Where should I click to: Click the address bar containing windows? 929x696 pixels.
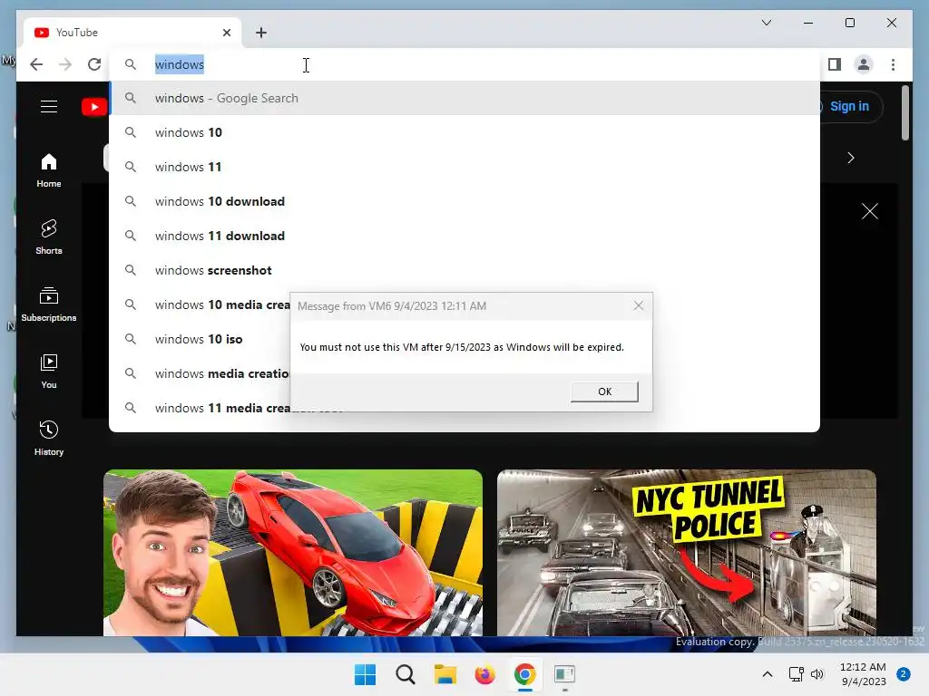coord(464,64)
